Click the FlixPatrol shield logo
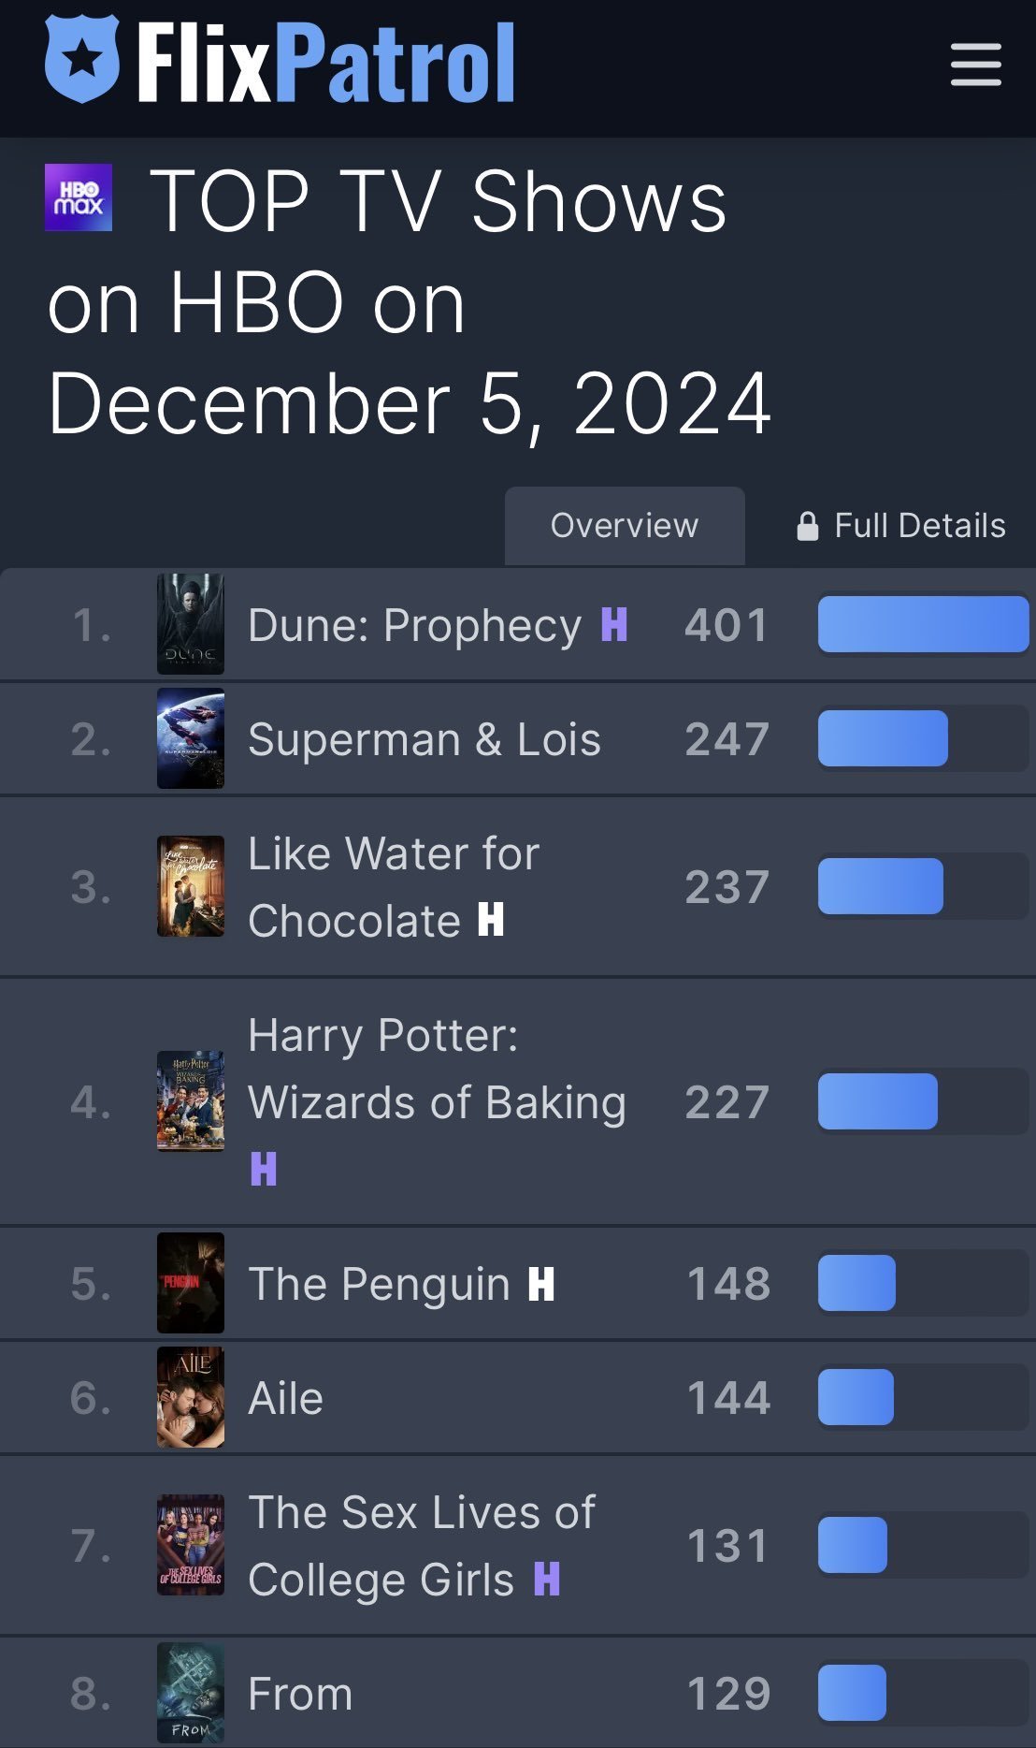Image resolution: width=1036 pixels, height=1748 pixels. (x=82, y=59)
